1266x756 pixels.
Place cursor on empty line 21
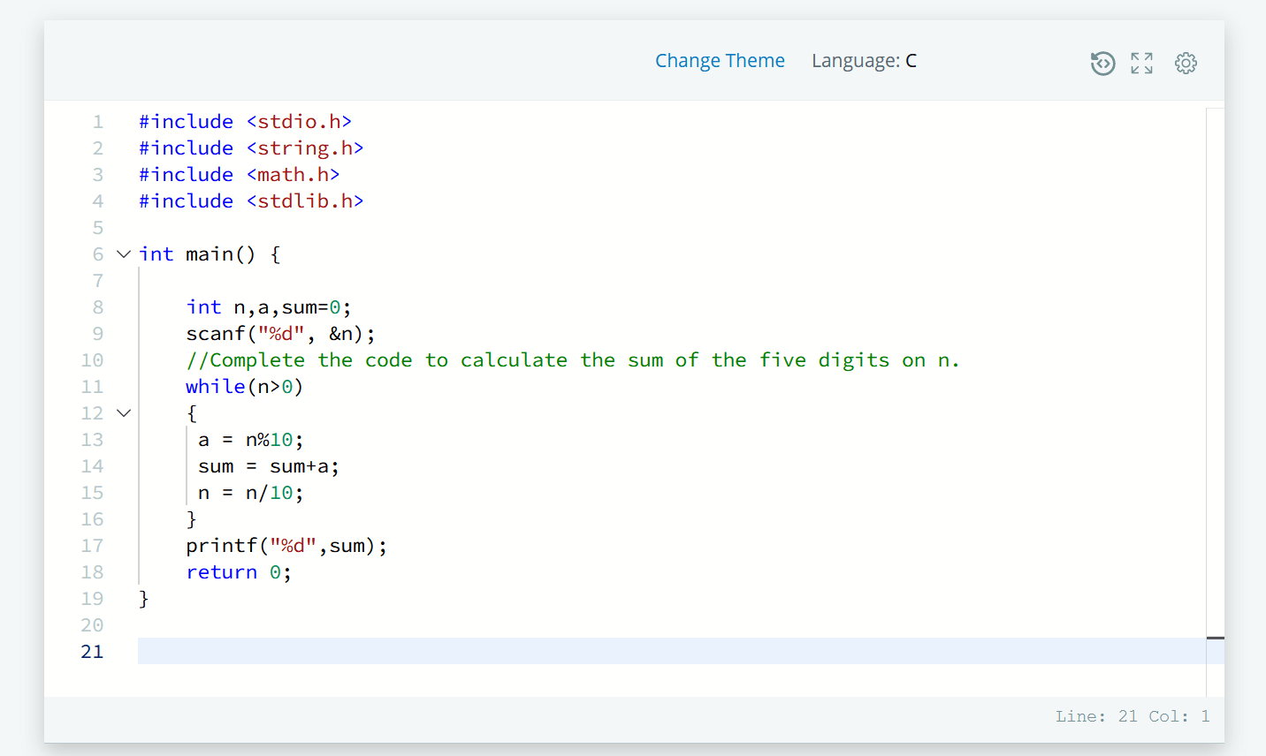click(x=354, y=651)
